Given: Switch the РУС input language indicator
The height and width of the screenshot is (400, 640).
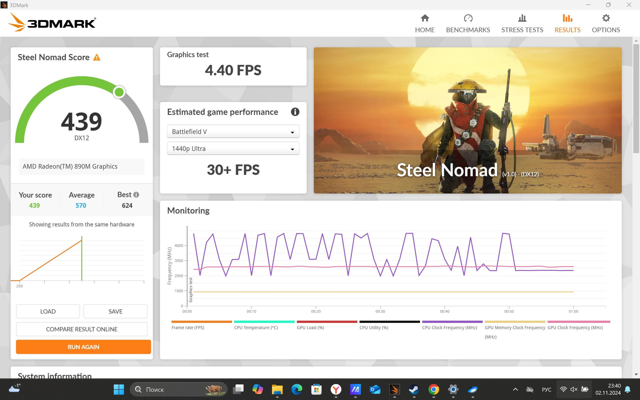Looking at the screenshot, I should [x=546, y=389].
